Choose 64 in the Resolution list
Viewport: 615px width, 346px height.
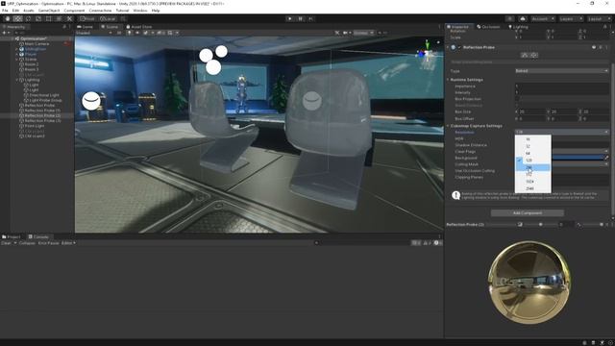point(533,154)
